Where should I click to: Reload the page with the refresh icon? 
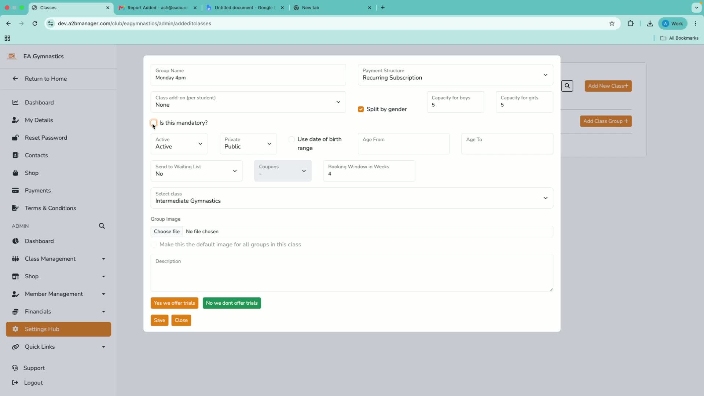coord(35,23)
